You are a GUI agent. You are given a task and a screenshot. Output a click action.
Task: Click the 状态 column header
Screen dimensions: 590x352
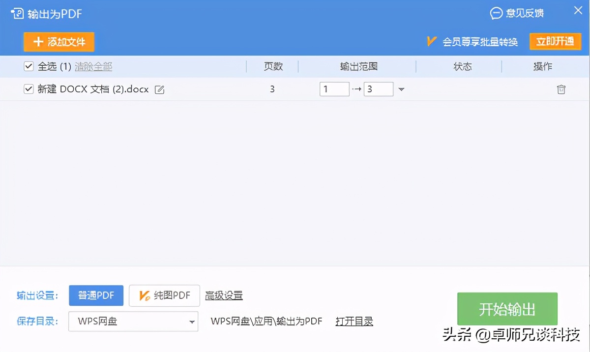pyautogui.click(x=462, y=66)
